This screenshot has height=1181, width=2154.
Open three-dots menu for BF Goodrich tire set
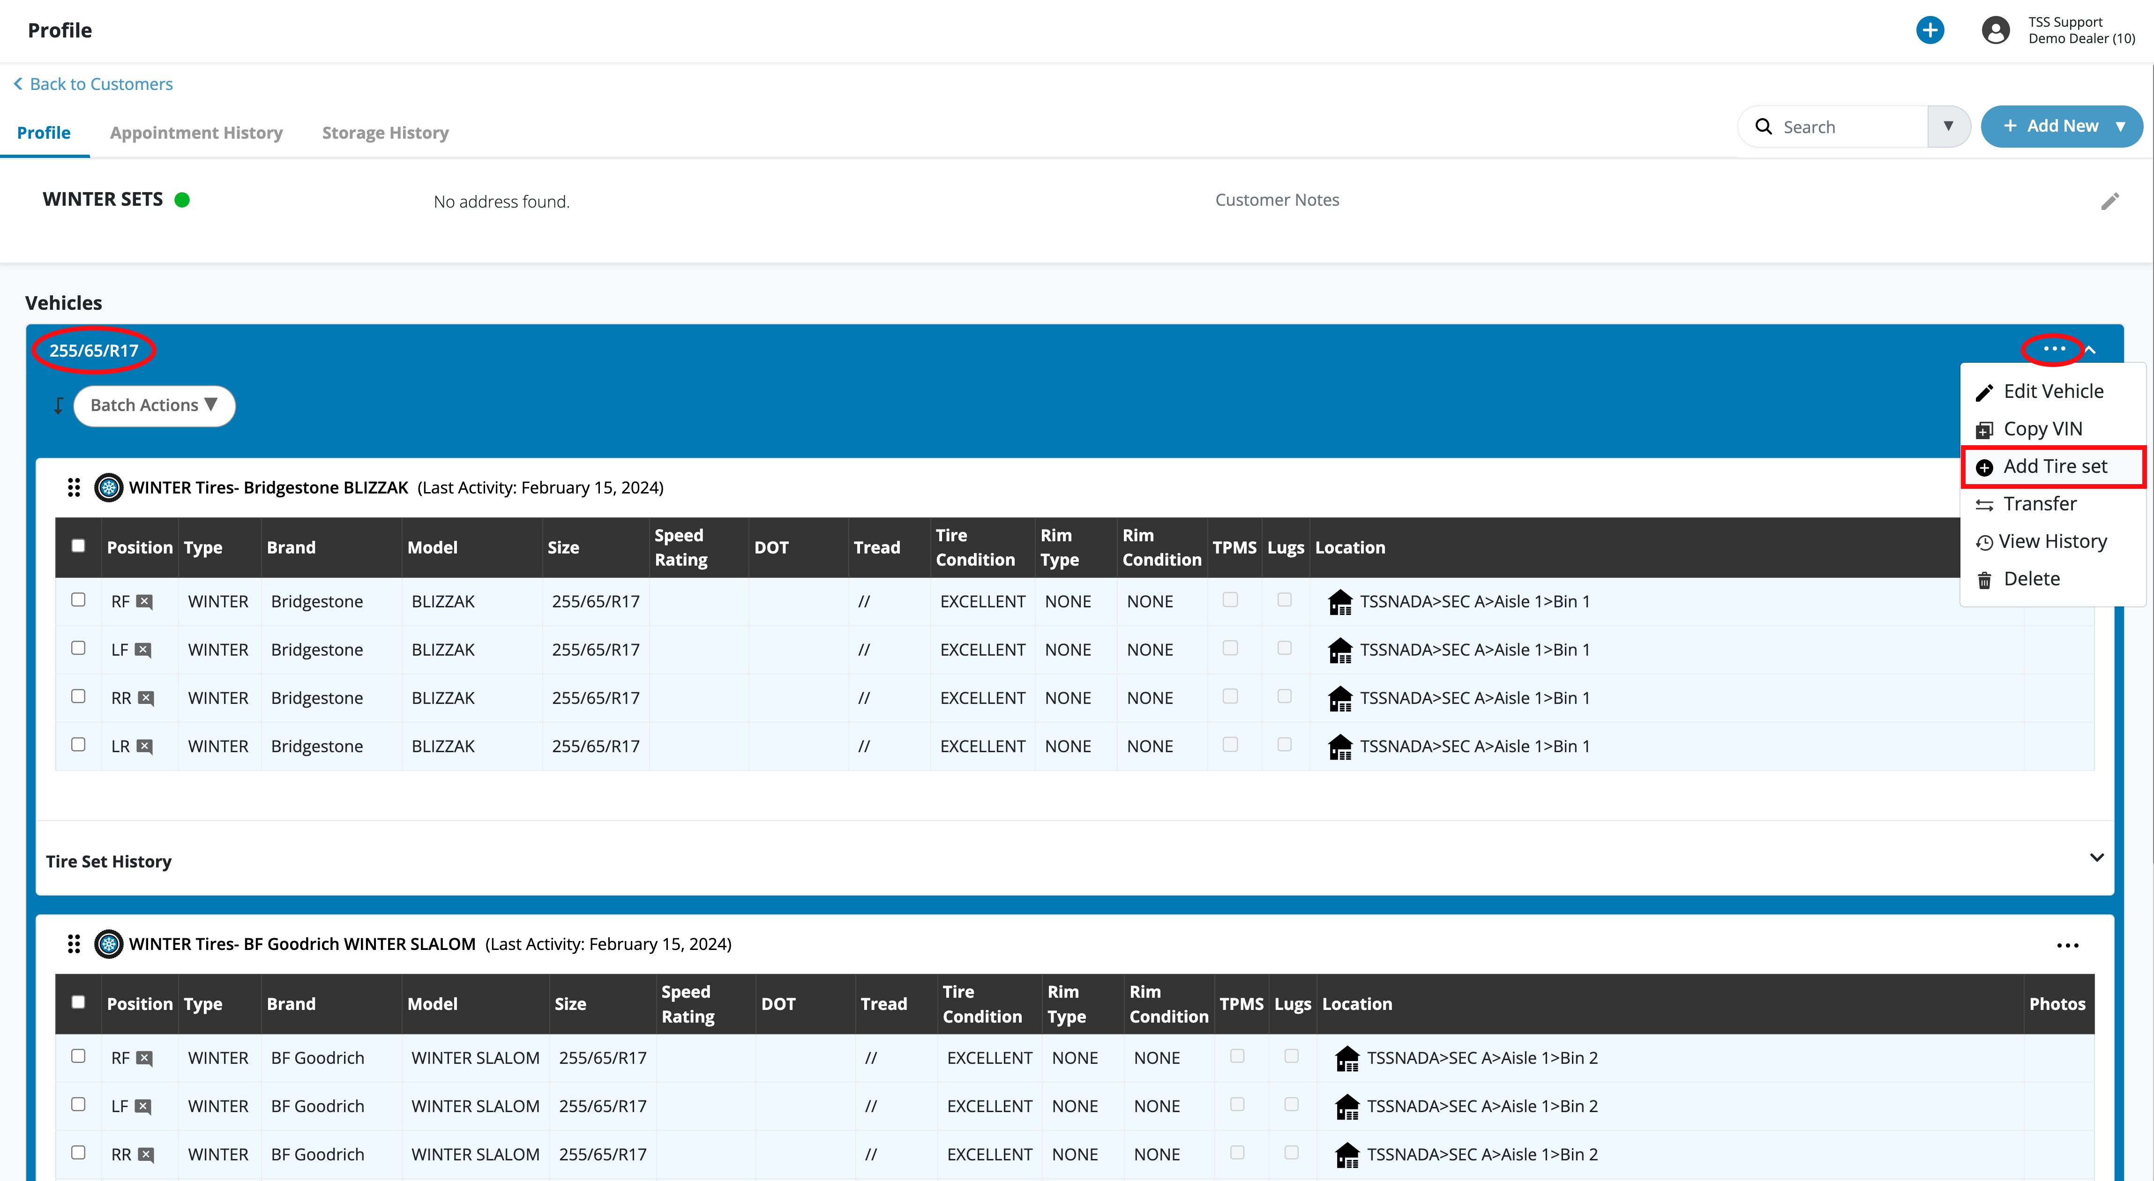(x=2067, y=945)
